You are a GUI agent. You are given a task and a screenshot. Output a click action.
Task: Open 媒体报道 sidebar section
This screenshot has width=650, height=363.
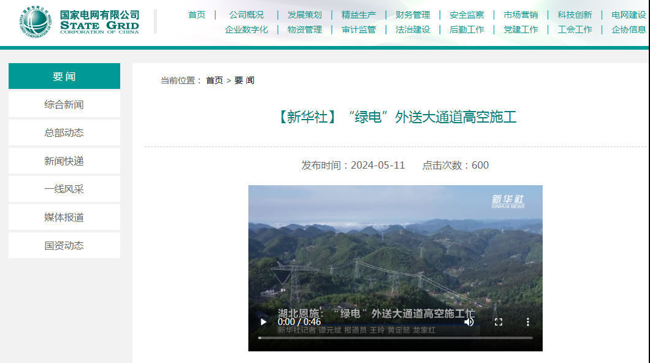point(64,218)
